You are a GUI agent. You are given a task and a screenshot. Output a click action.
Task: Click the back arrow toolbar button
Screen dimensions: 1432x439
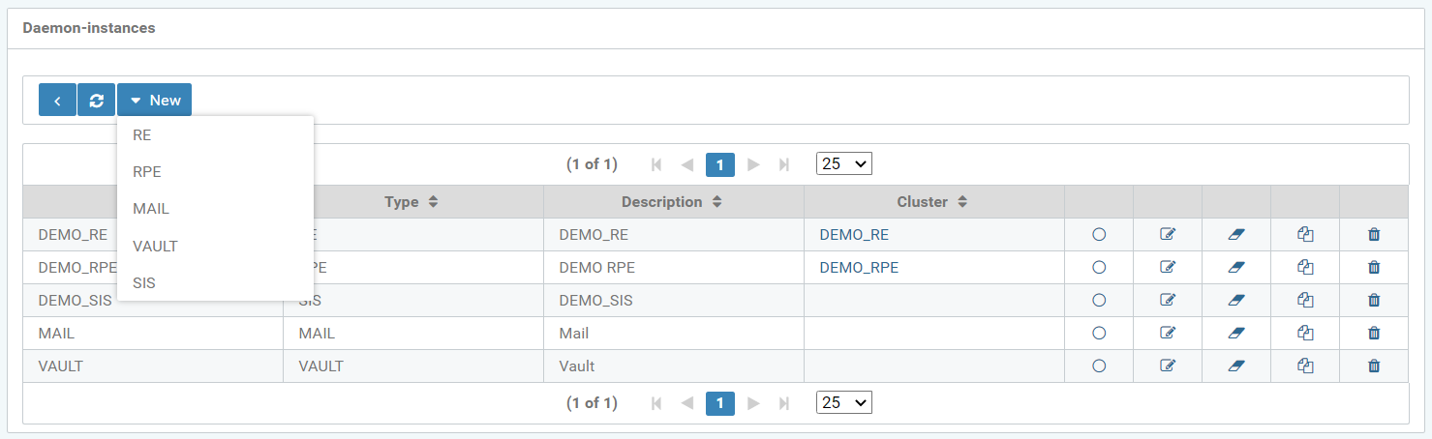[57, 101]
